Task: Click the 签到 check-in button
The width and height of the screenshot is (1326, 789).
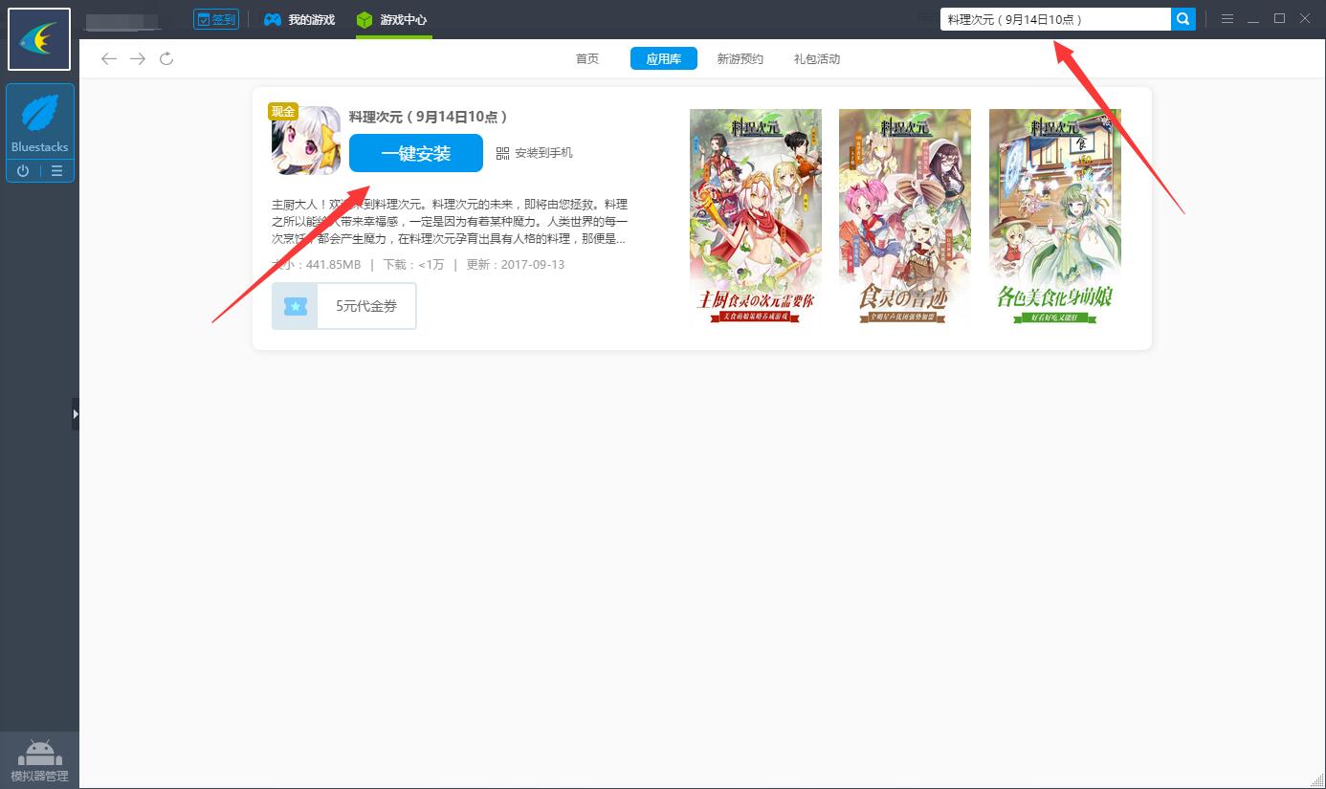Action: [215, 19]
